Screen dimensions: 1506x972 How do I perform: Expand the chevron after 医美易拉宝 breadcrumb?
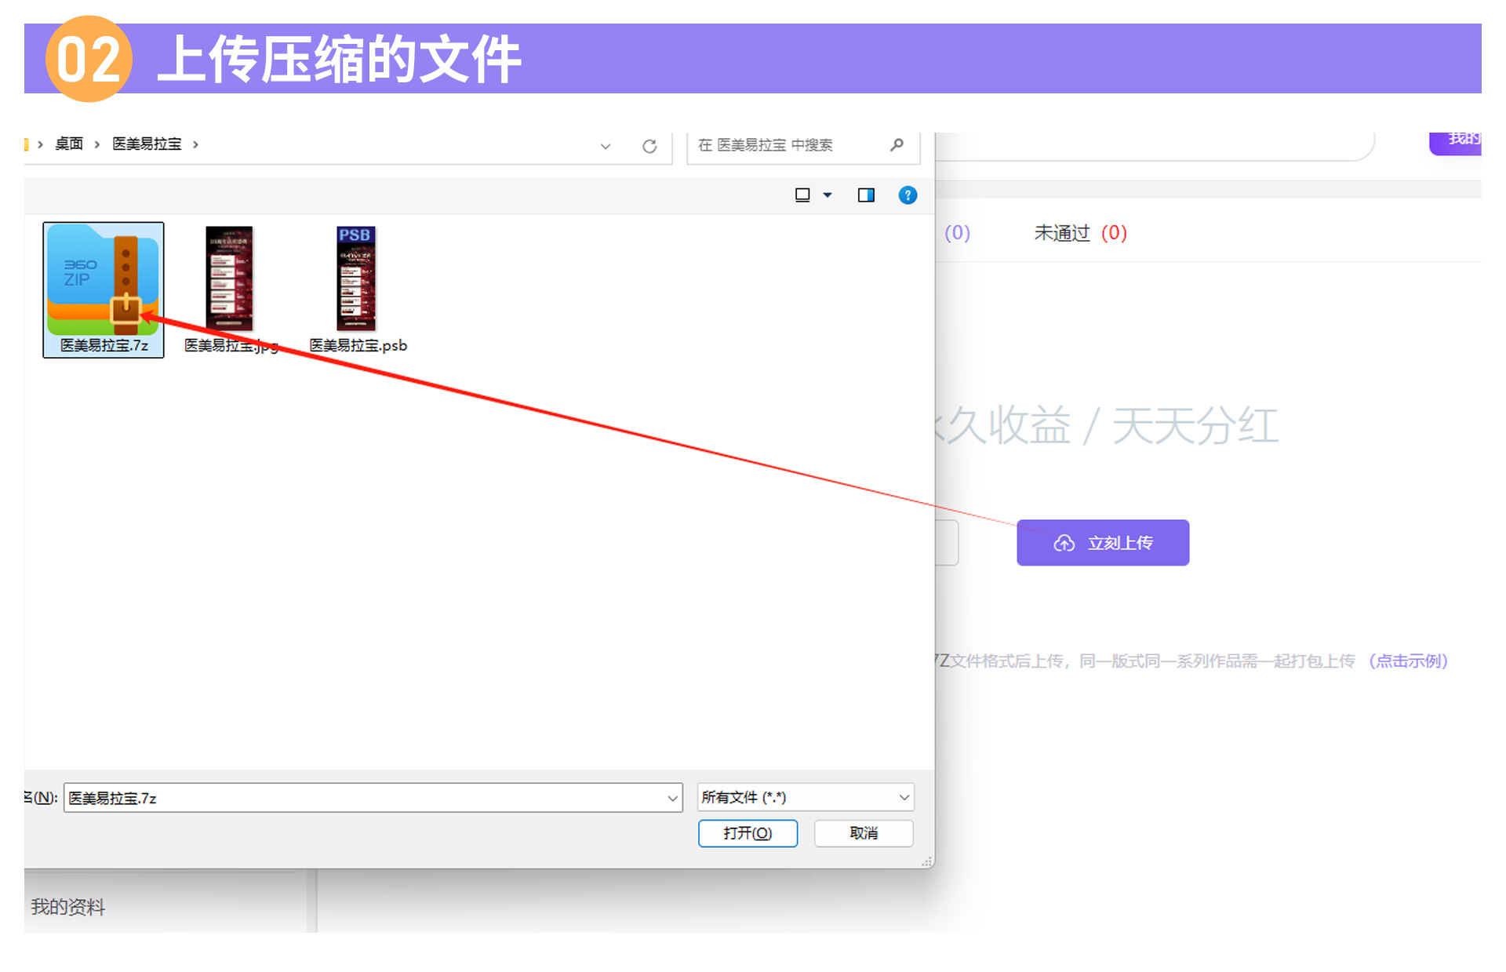pyautogui.click(x=195, y=144)
